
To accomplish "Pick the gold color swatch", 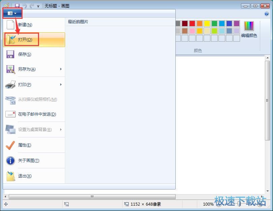I will pyautogui.click(x=200, y=31).
